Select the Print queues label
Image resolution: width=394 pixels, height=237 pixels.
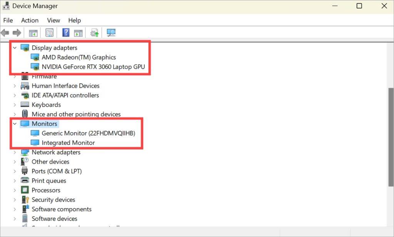point(49,181)
